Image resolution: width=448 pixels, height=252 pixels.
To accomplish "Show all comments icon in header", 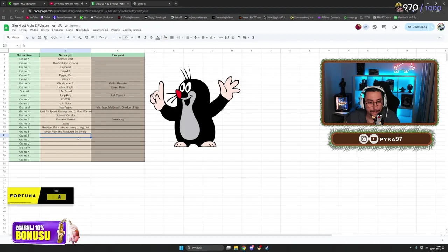I will click(x=384, y=27).
